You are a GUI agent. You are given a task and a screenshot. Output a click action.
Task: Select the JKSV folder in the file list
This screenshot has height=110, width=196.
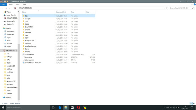pos(58,38)
